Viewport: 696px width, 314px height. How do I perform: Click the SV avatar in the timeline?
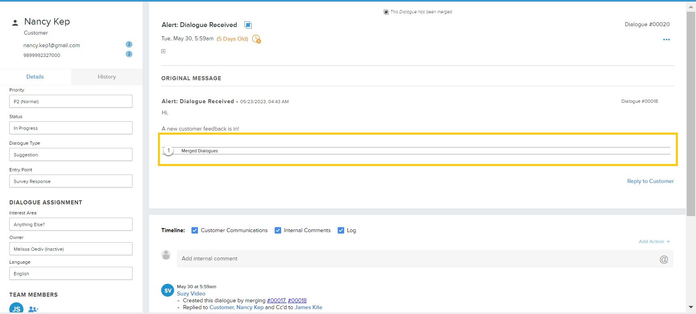pyautogui.click(x=168, y=290)
